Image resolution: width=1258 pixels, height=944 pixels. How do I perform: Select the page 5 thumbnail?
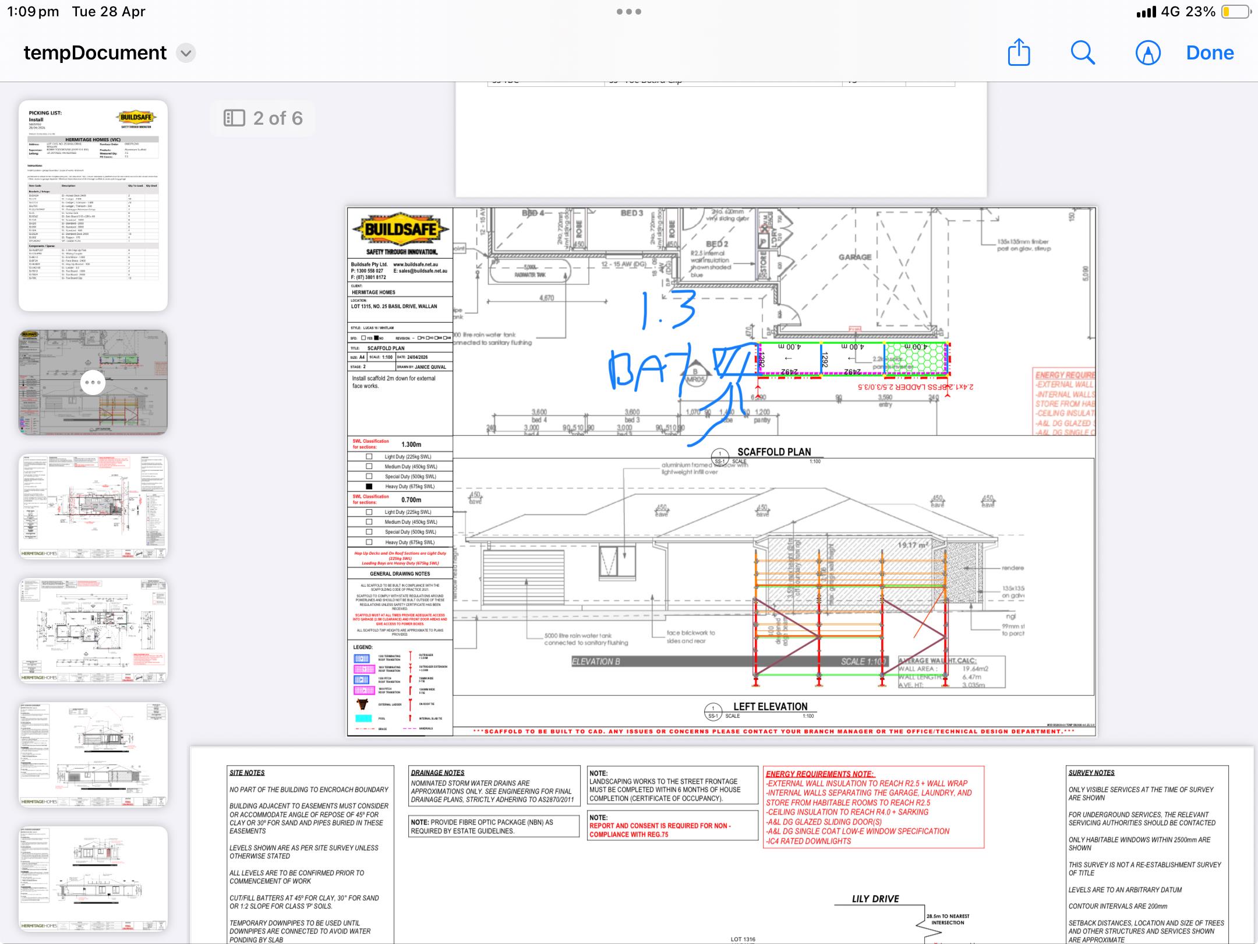pos(93,754)
